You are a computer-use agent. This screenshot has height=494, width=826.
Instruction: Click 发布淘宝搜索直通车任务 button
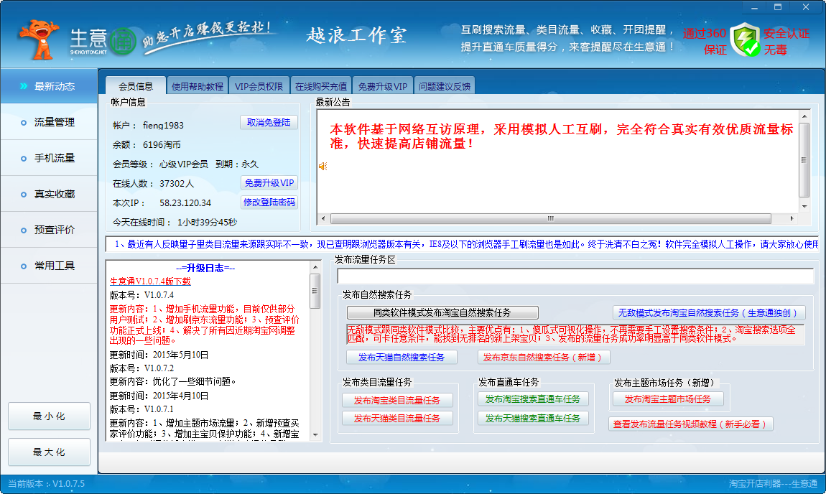click(533, 399)
